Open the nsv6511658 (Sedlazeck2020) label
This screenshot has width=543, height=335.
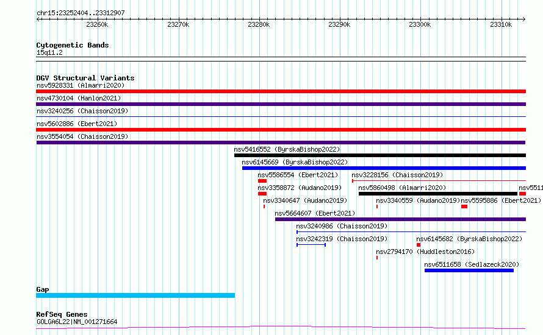coord(472,264)
